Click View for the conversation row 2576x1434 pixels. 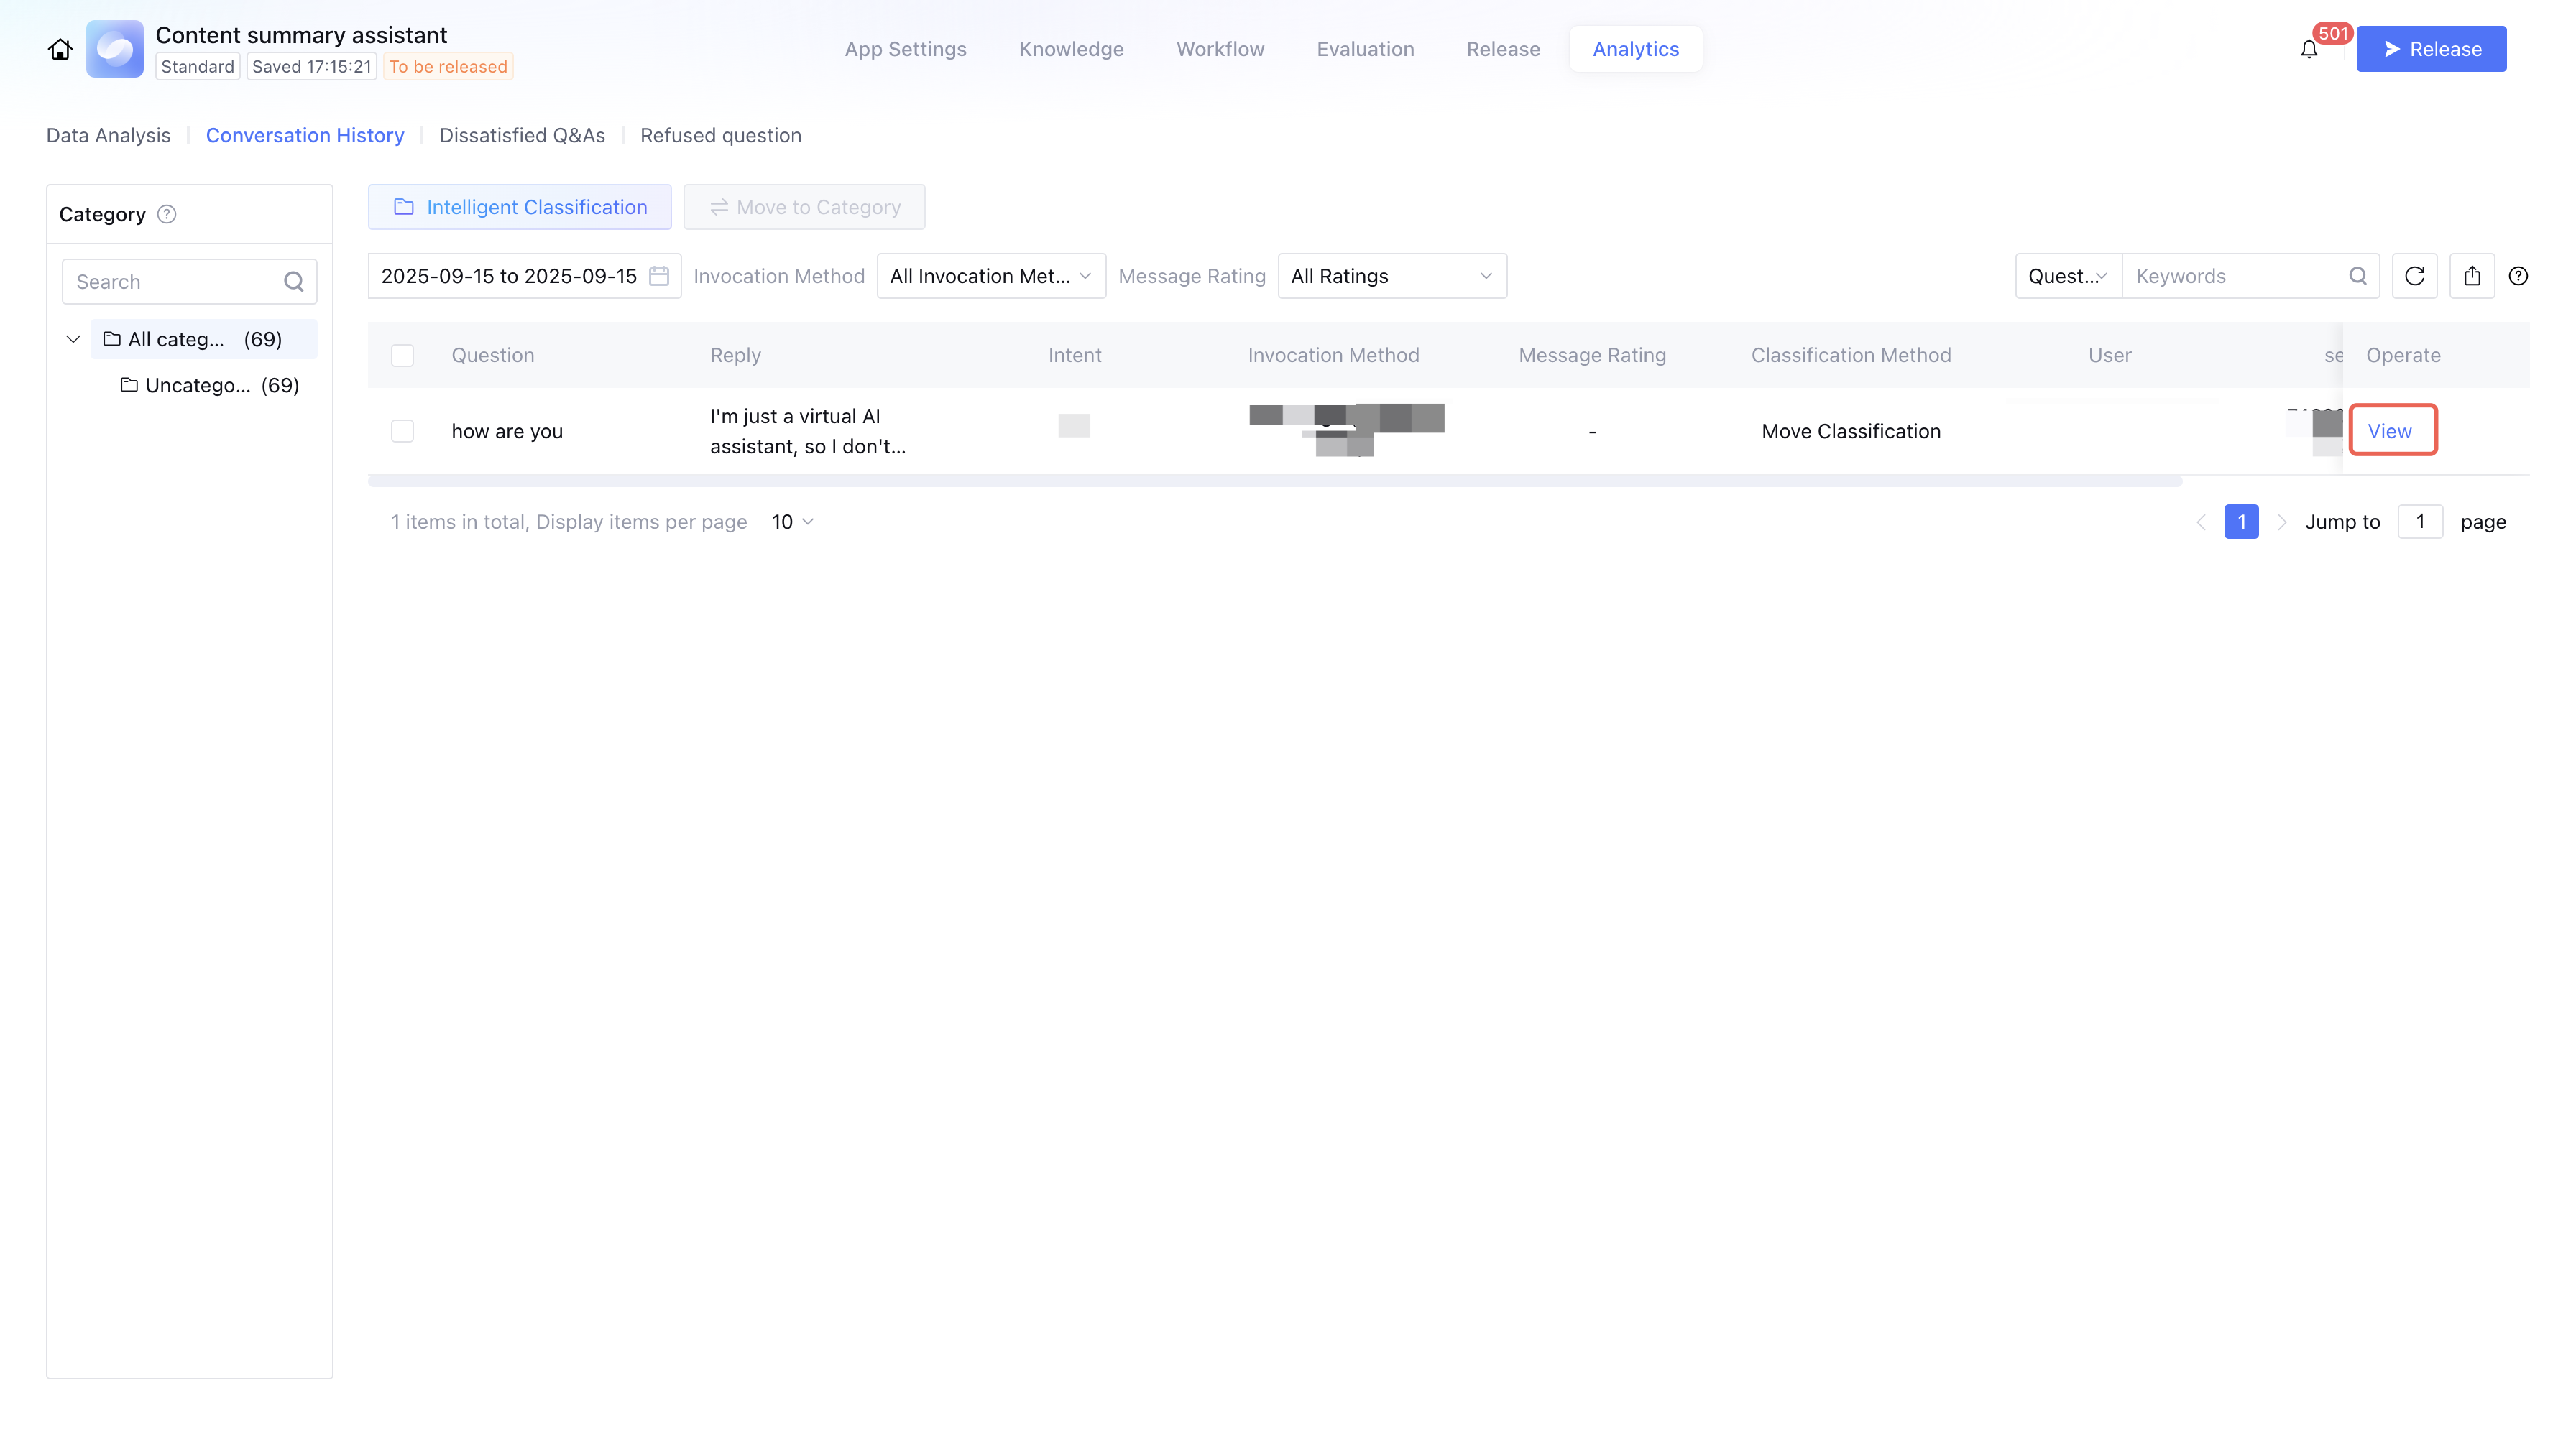(x=2389, y=430)
